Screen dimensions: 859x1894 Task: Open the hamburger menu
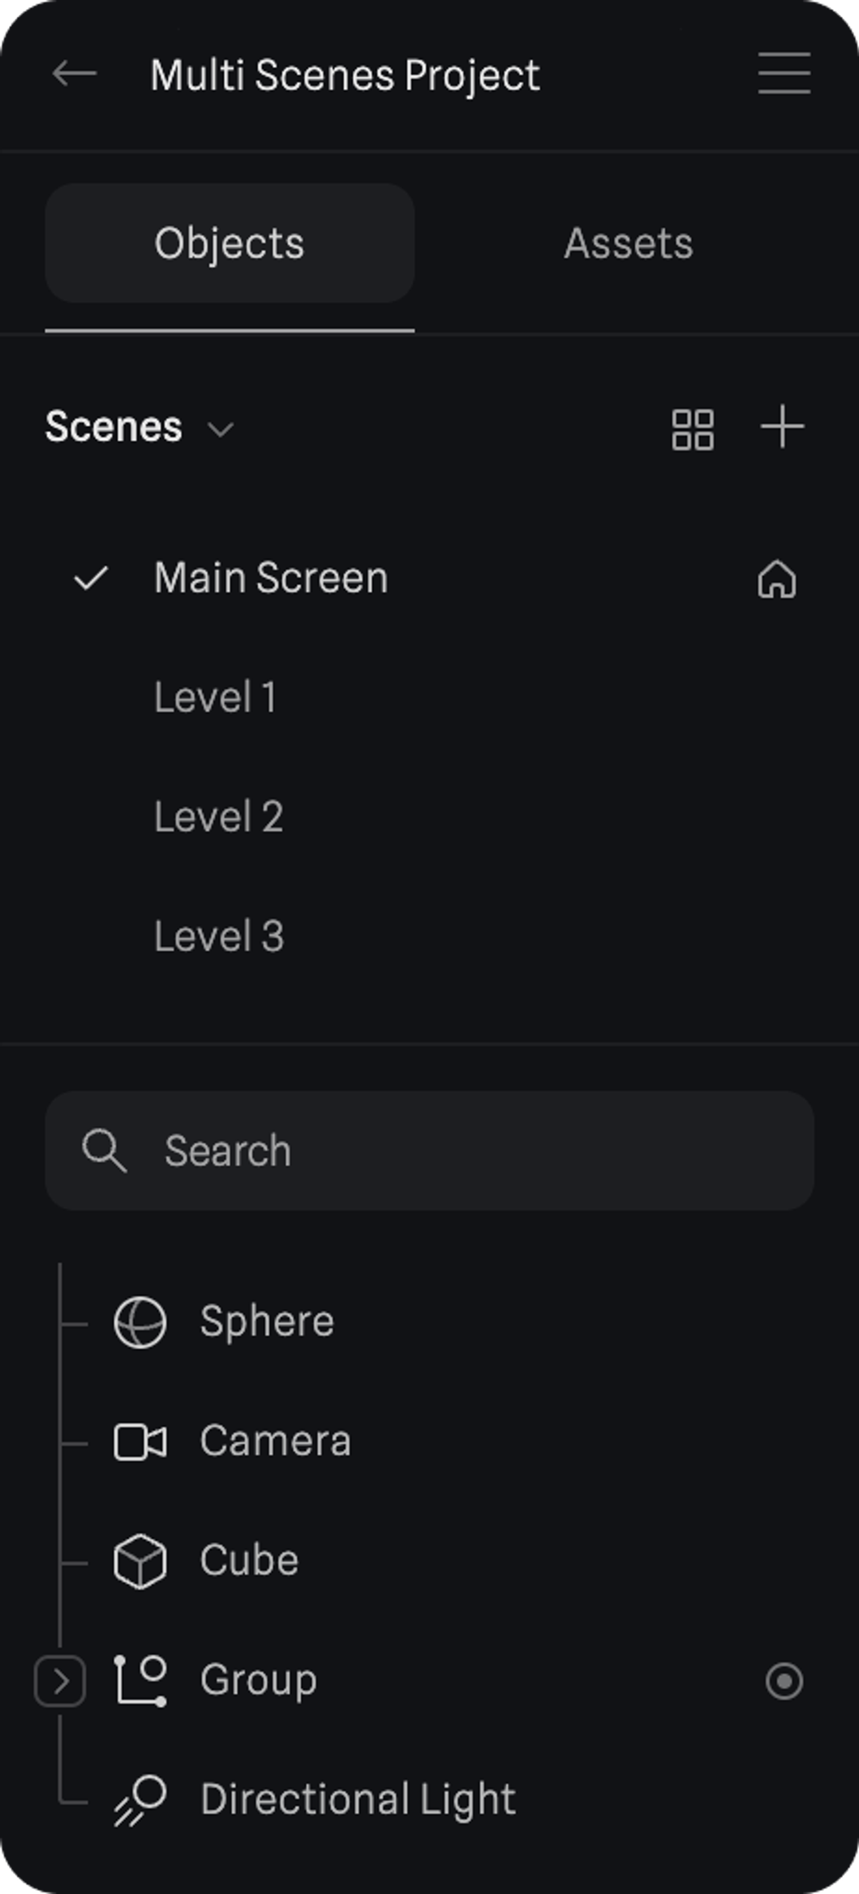[783, 73]
